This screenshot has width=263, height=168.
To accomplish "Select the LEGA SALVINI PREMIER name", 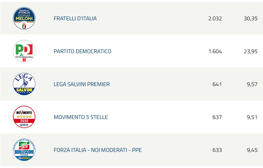I will coord(82,84).
